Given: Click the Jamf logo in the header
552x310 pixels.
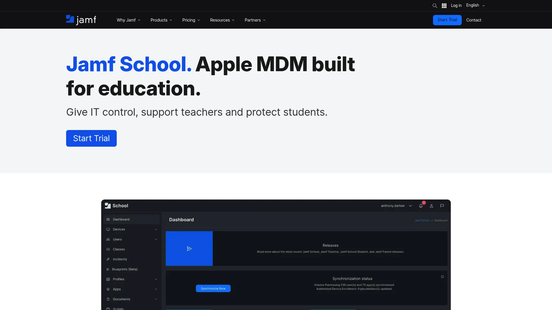Looking at the screenshot, I should pyautogui.click(x=81, y=20).
